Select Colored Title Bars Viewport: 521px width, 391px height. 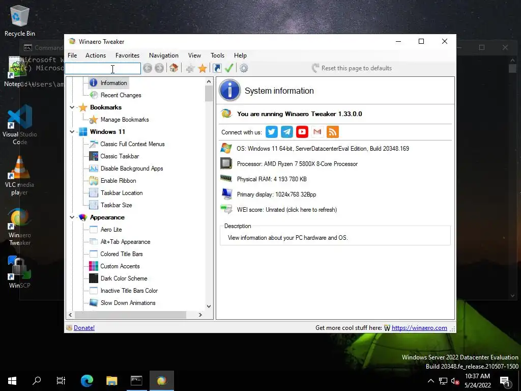pyautogui.click(x=117, y=254)
